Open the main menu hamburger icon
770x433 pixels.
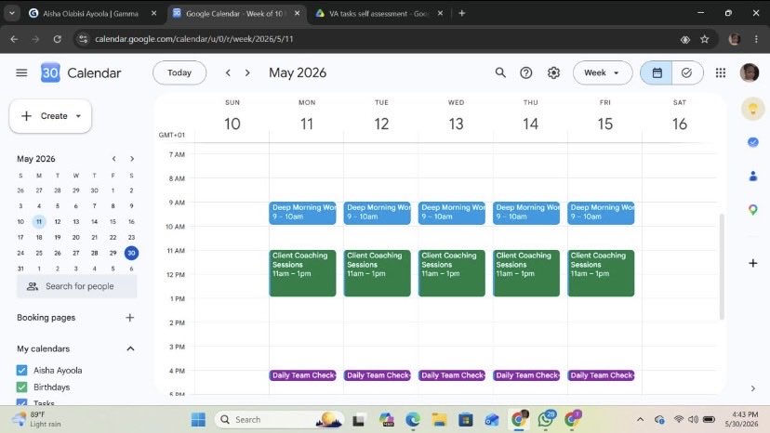coord(21,72)
